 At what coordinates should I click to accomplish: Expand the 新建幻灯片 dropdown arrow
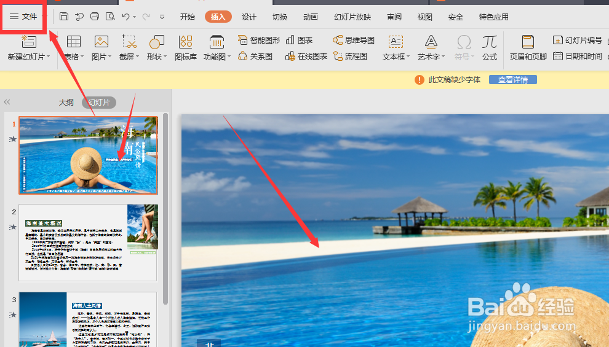49,57
